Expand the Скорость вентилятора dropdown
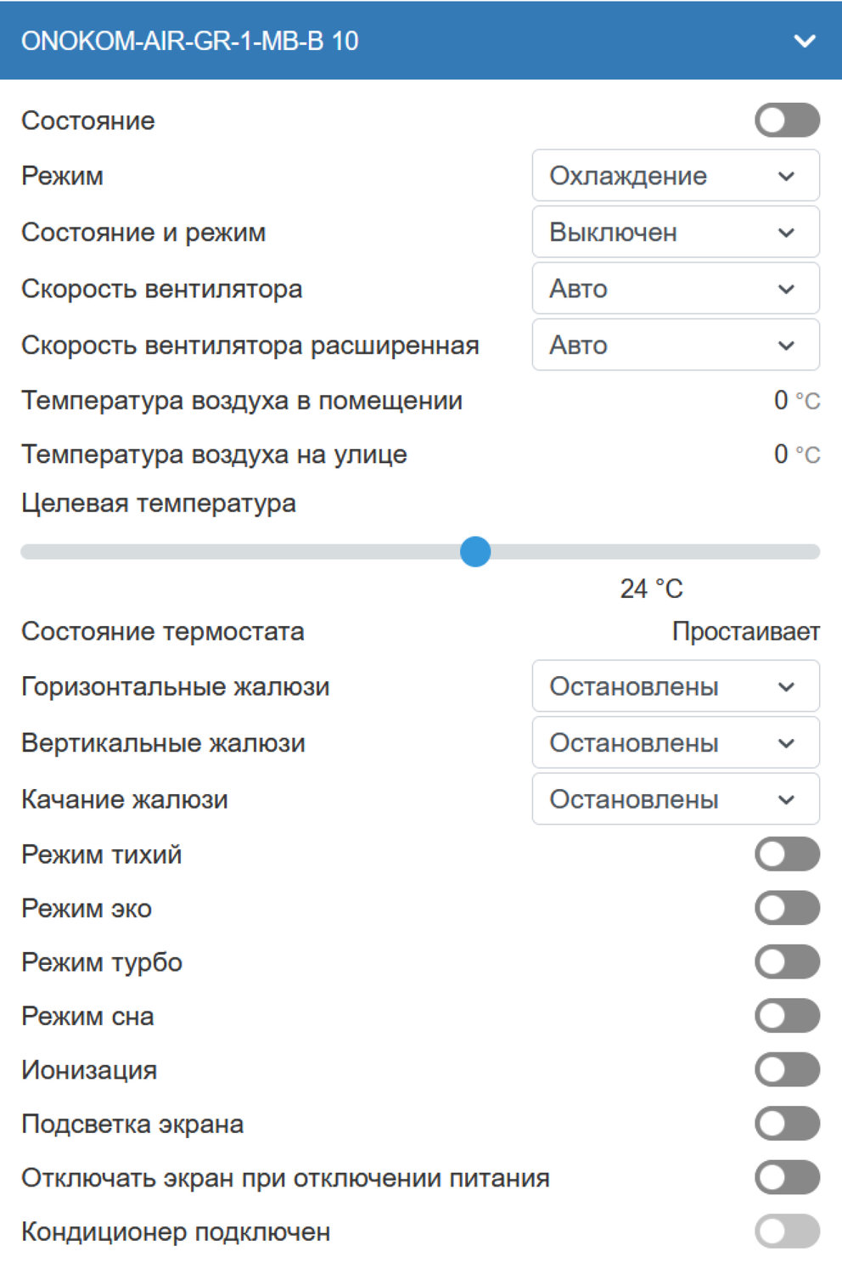842x1274 pixels. [676, 289]
